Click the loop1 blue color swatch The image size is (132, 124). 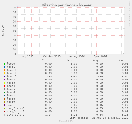pyautogui.click(x=5, y=67)
